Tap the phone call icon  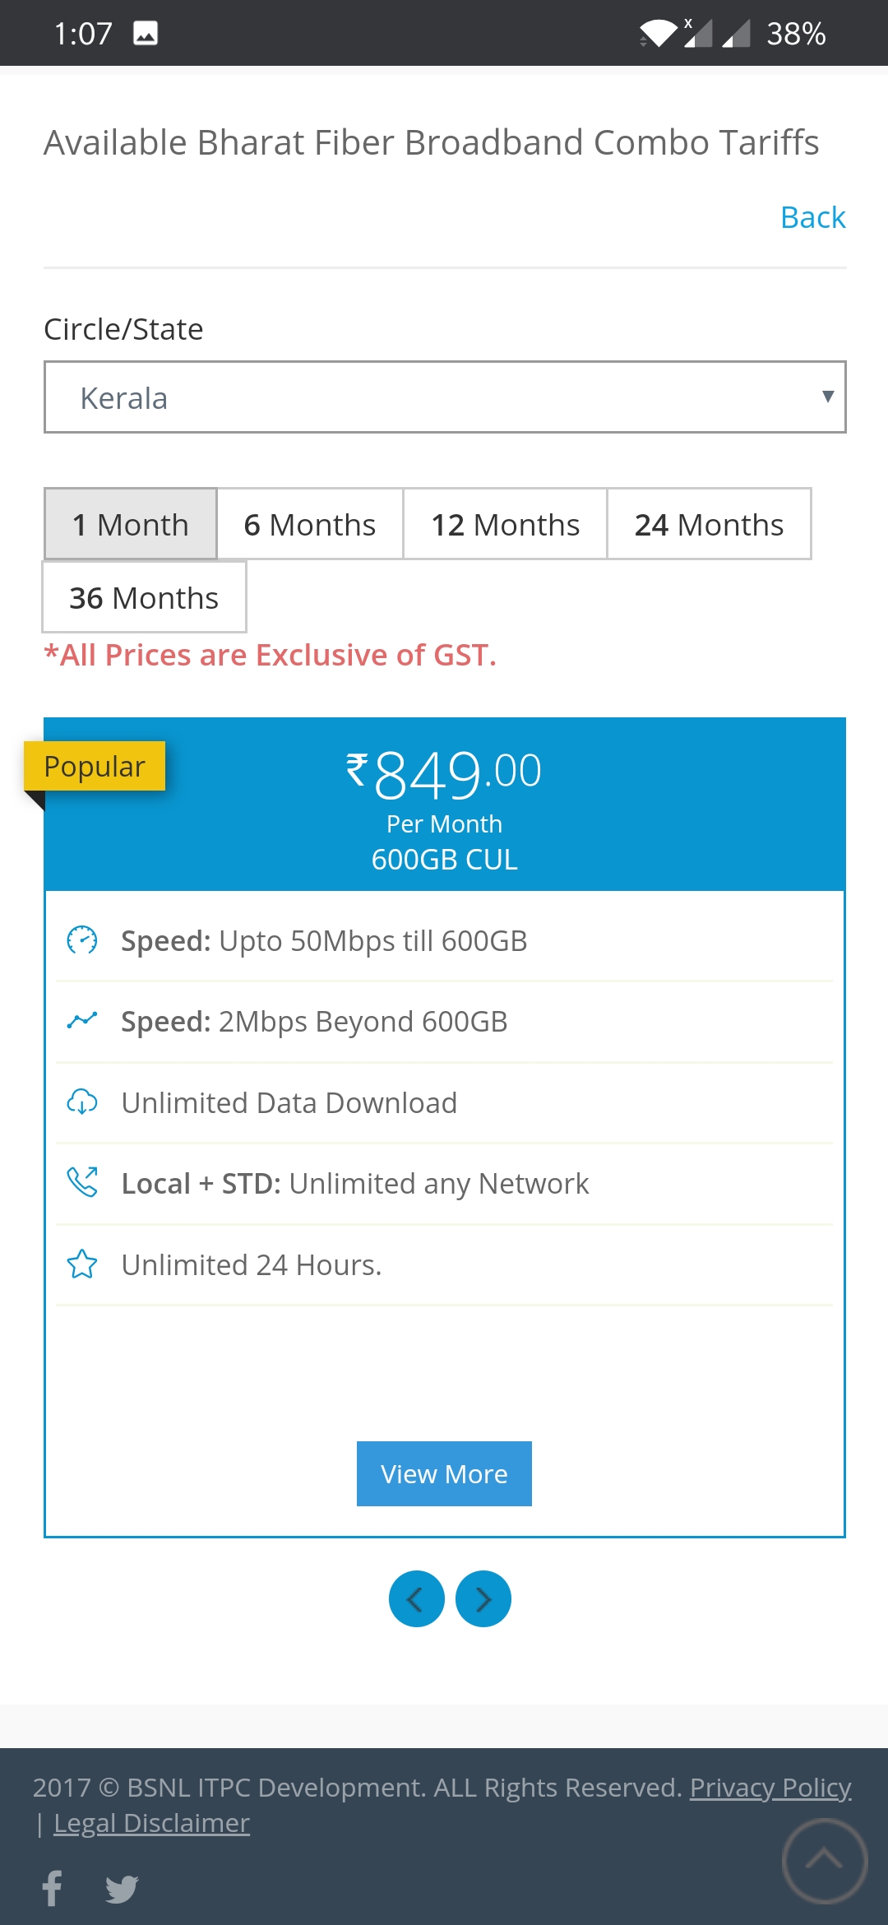[x=82, y=1183]
